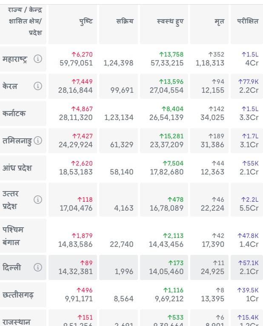Sort table by सक्रिय column header

pos(124,21)
